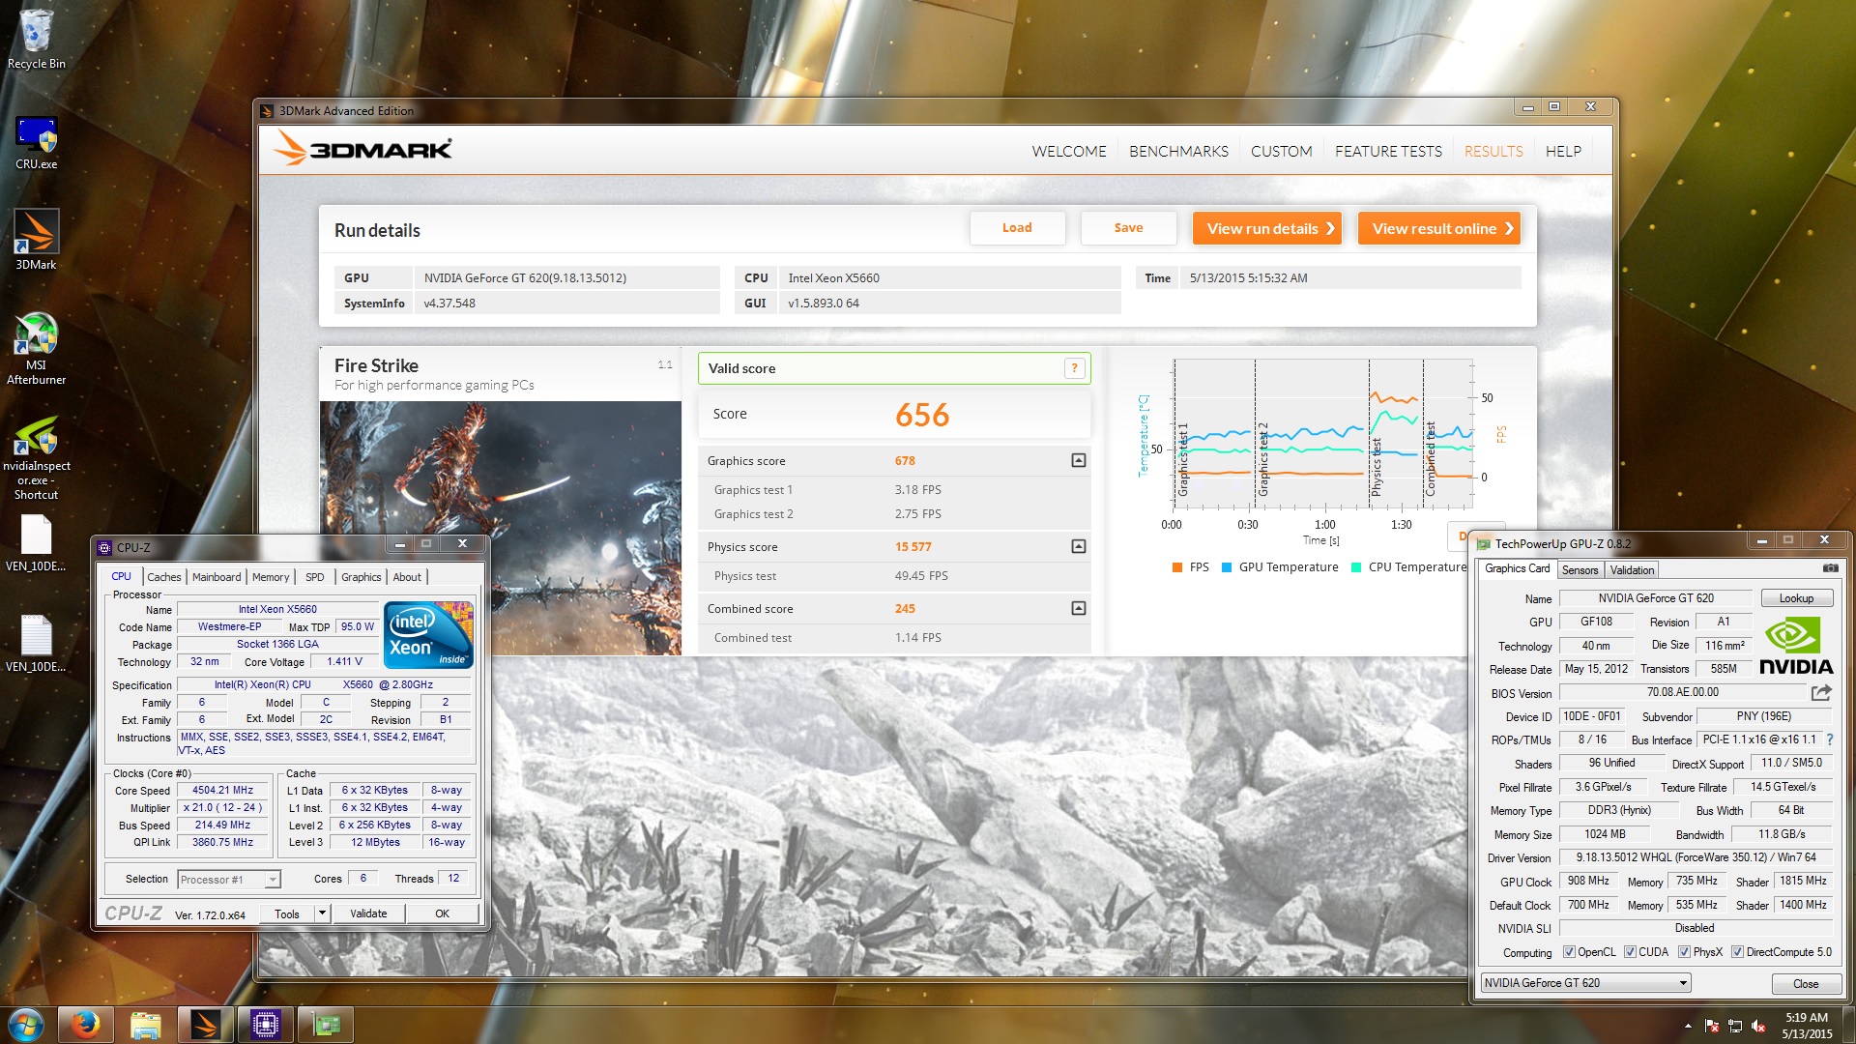Open the nvidiaInspector.exe shortcut icon
This screenshot has width=1856, height=1044.
(37, 458)
